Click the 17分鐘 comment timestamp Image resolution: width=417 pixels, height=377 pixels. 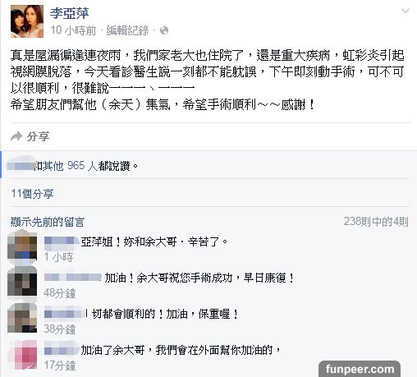[x=60, y=366]
